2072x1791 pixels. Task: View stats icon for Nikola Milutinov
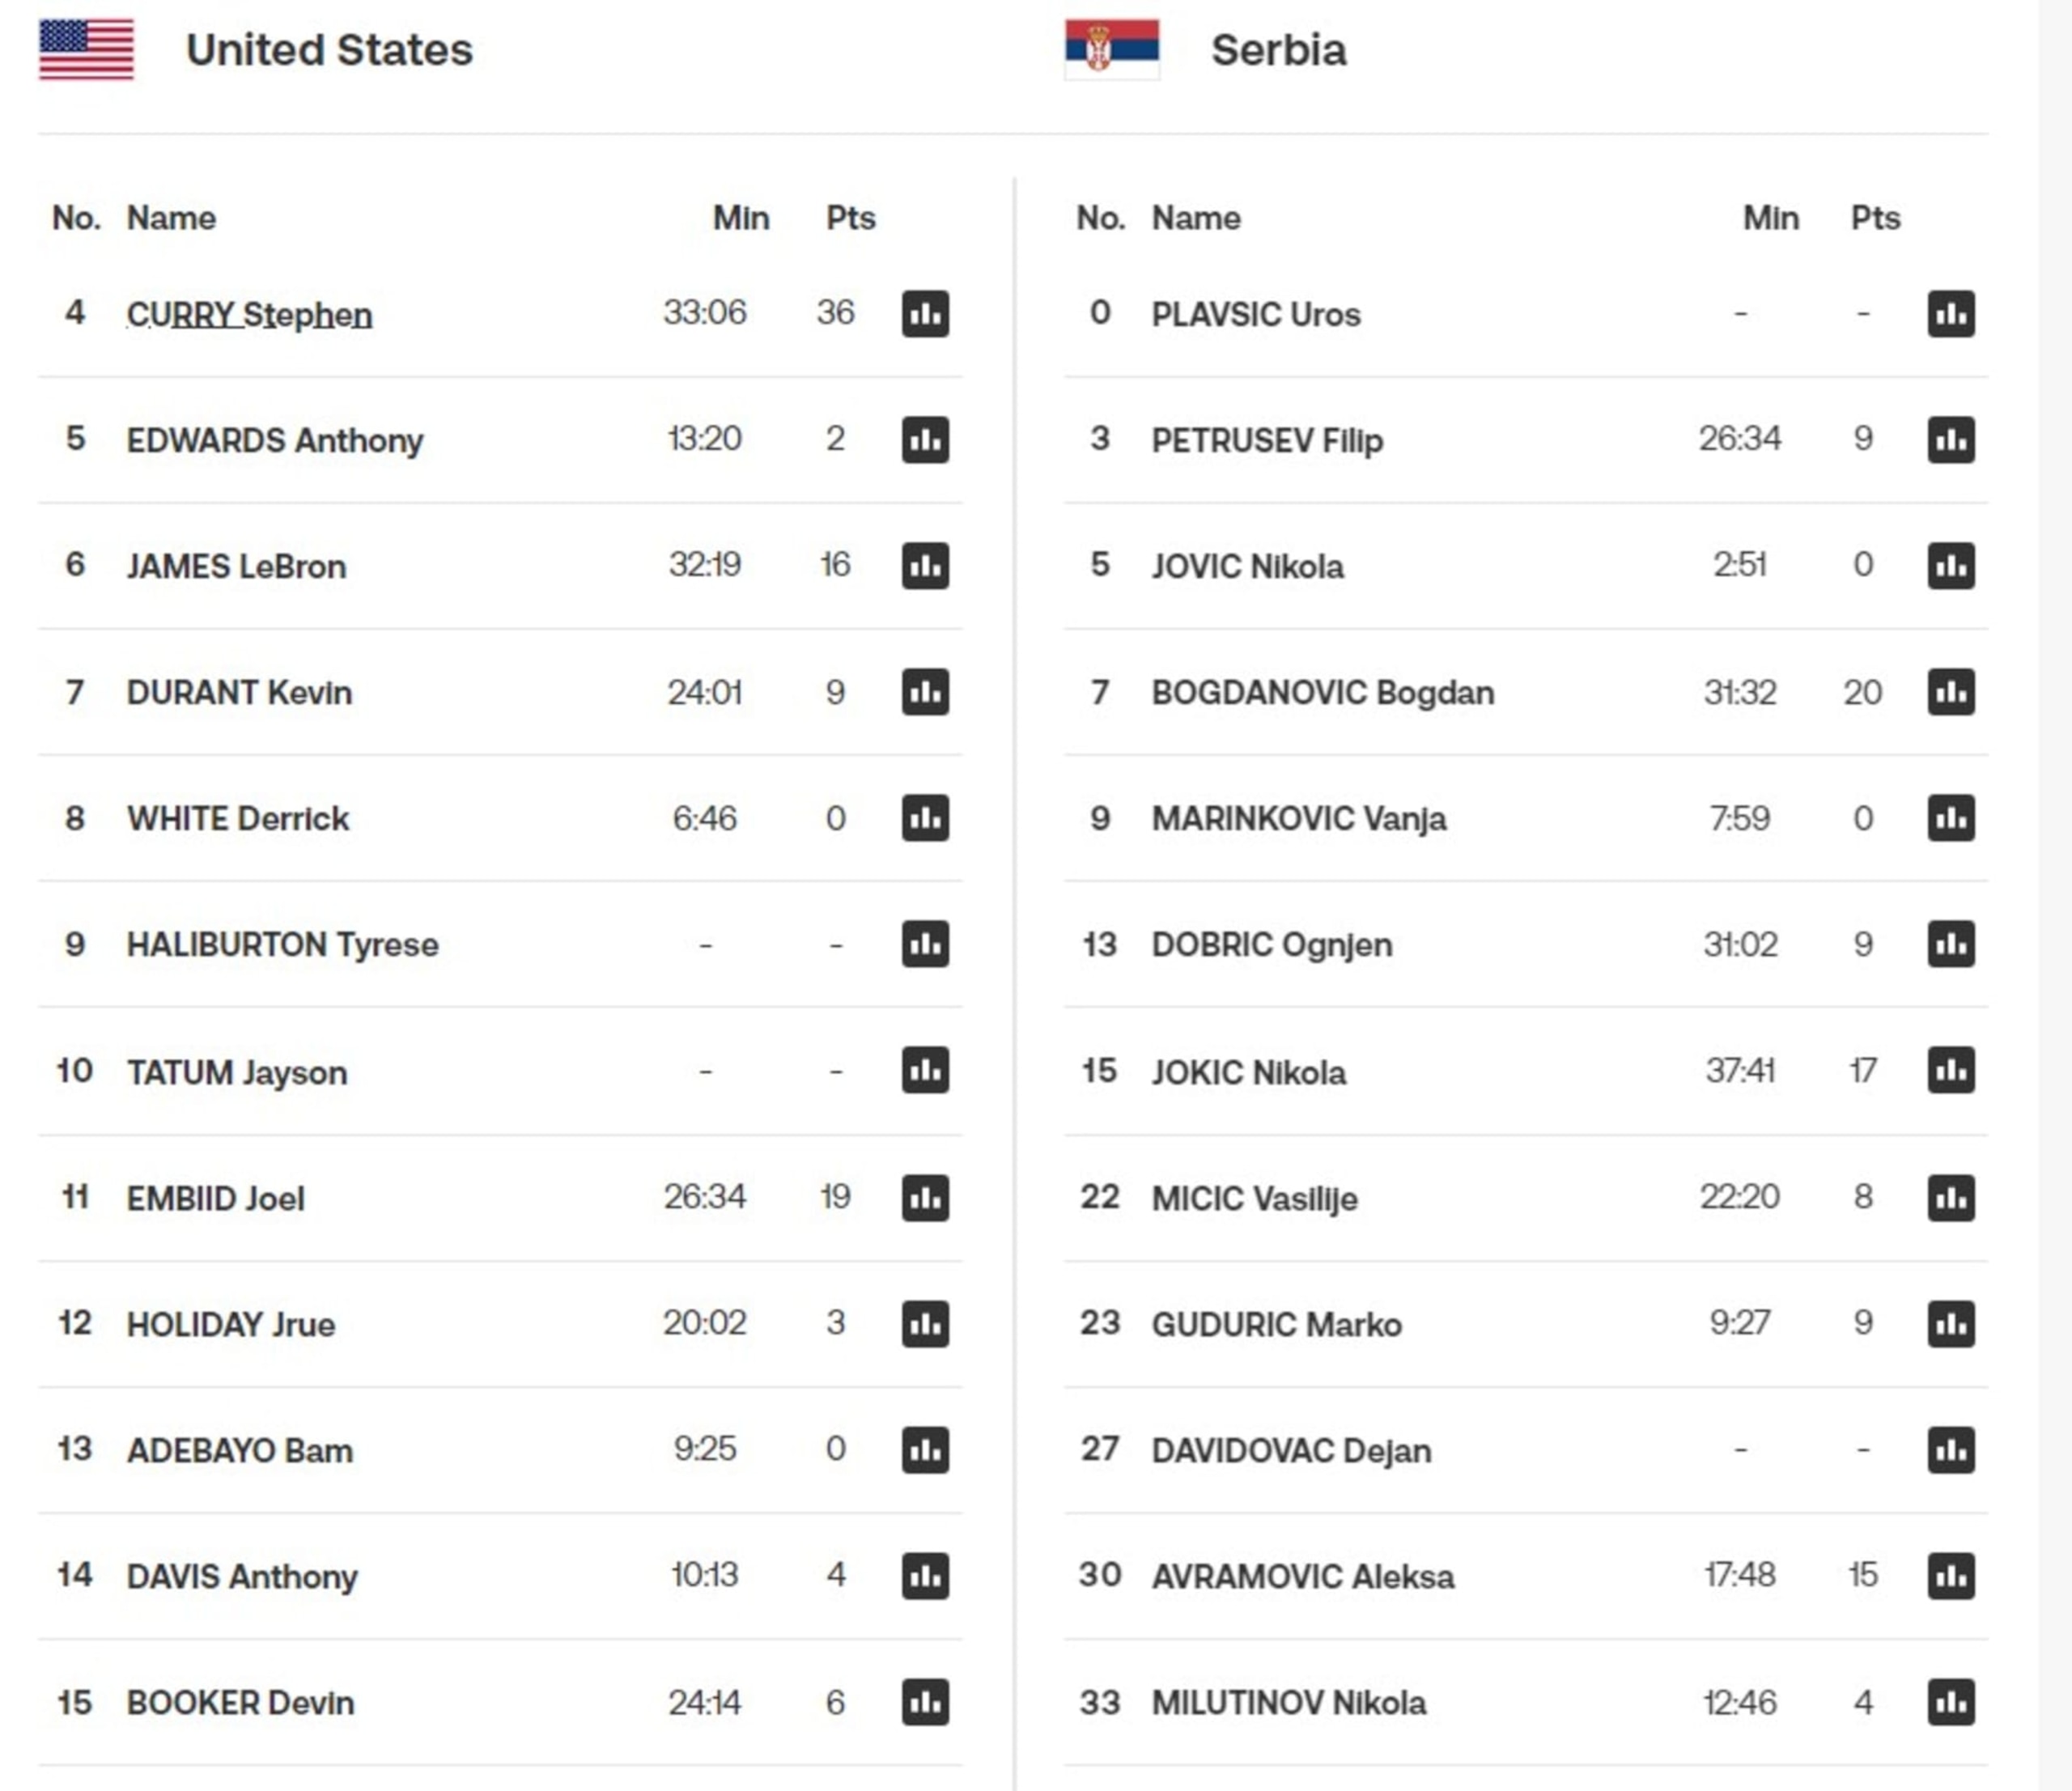click(x=1951, y=1702)
